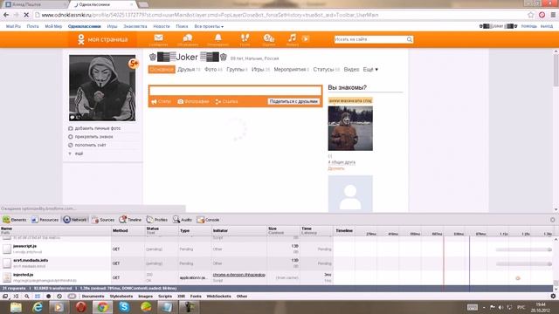Click the status text input box
This screenshot has height=314, width=559.
pyautogui.click(x=235, y=91)
